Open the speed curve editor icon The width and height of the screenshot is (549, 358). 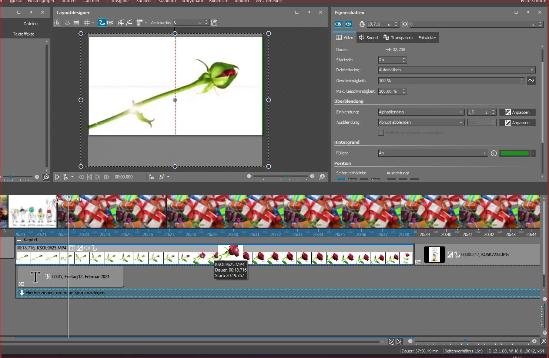pos(531,81)
